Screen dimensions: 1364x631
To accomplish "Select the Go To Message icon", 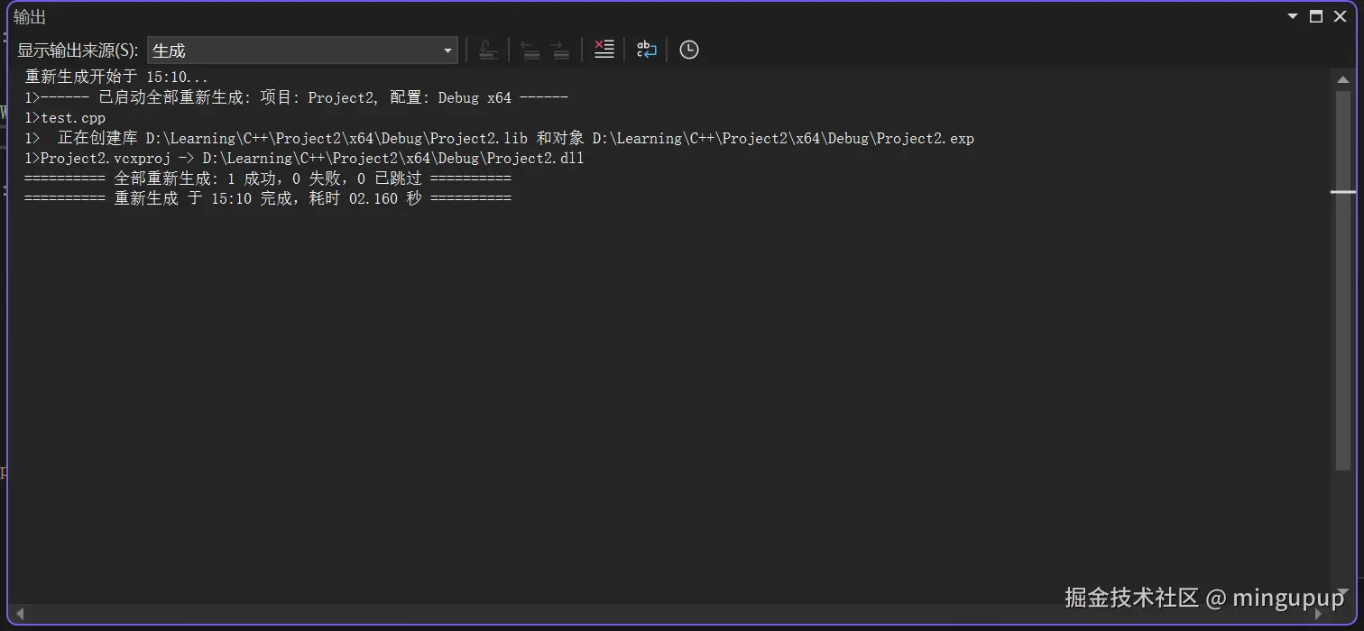I will 489,50.
